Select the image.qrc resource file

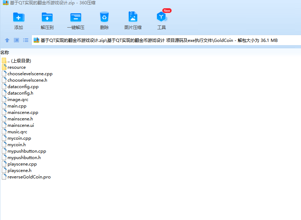click(x=18, y=99)
